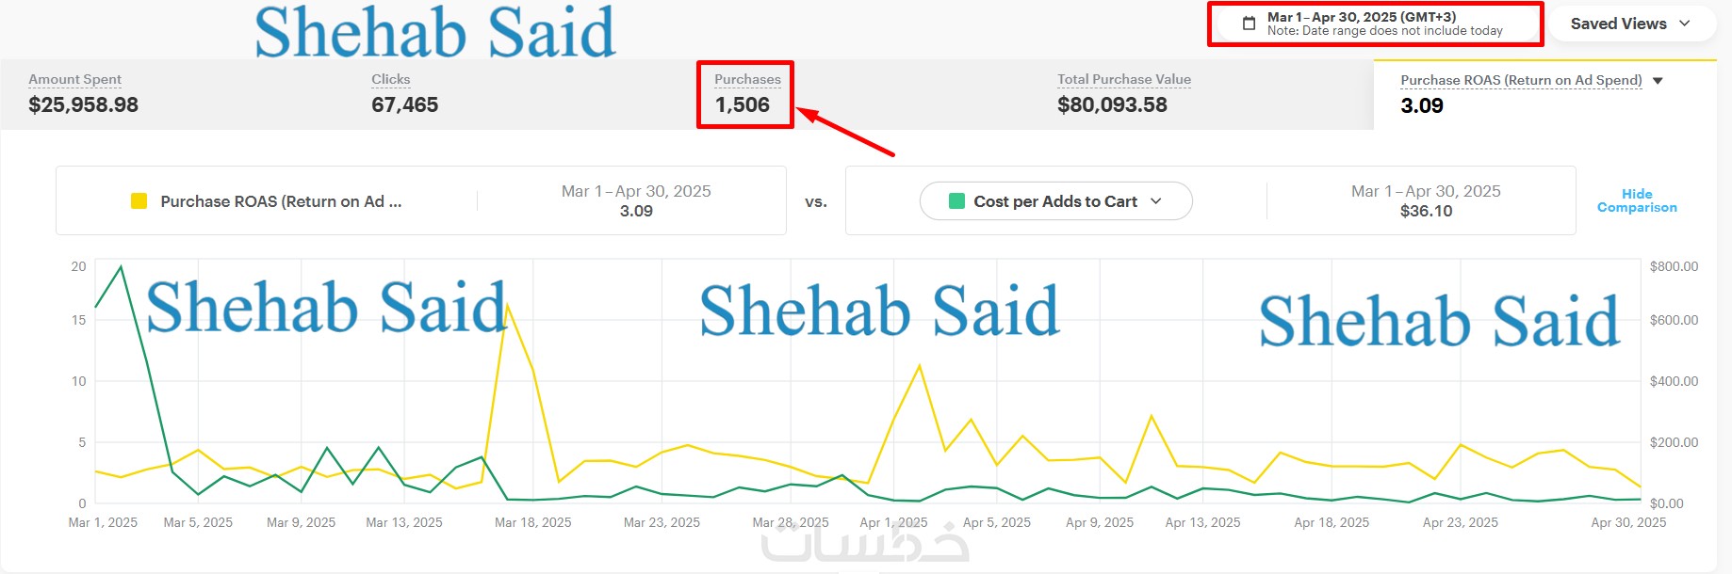Select the Clicks metric tab
The width and height of the screenshot is (1732, 574).
tap(404, 94)
